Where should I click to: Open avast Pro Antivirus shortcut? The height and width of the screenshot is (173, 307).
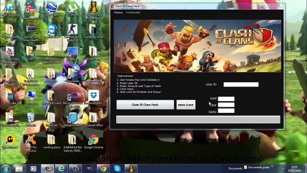31,143
